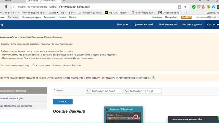
Task: Open the orange extension icon
Action: [x=204, y=7]
